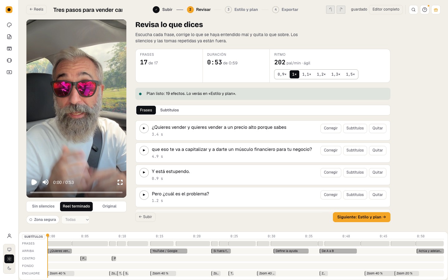The width and height of the screenshot is (448, 280).
Task: Switch to the Subtítulos tab
Action: tap(169, 110)
